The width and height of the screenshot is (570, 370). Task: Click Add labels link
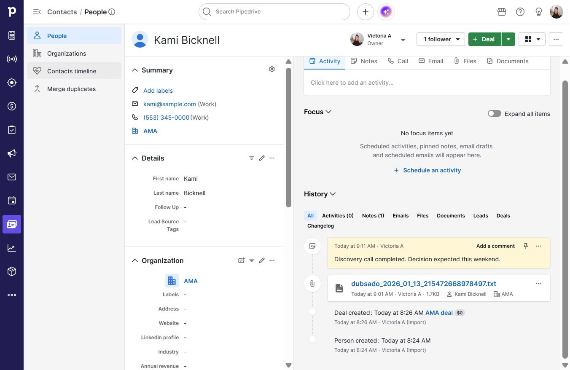point(158,91)
